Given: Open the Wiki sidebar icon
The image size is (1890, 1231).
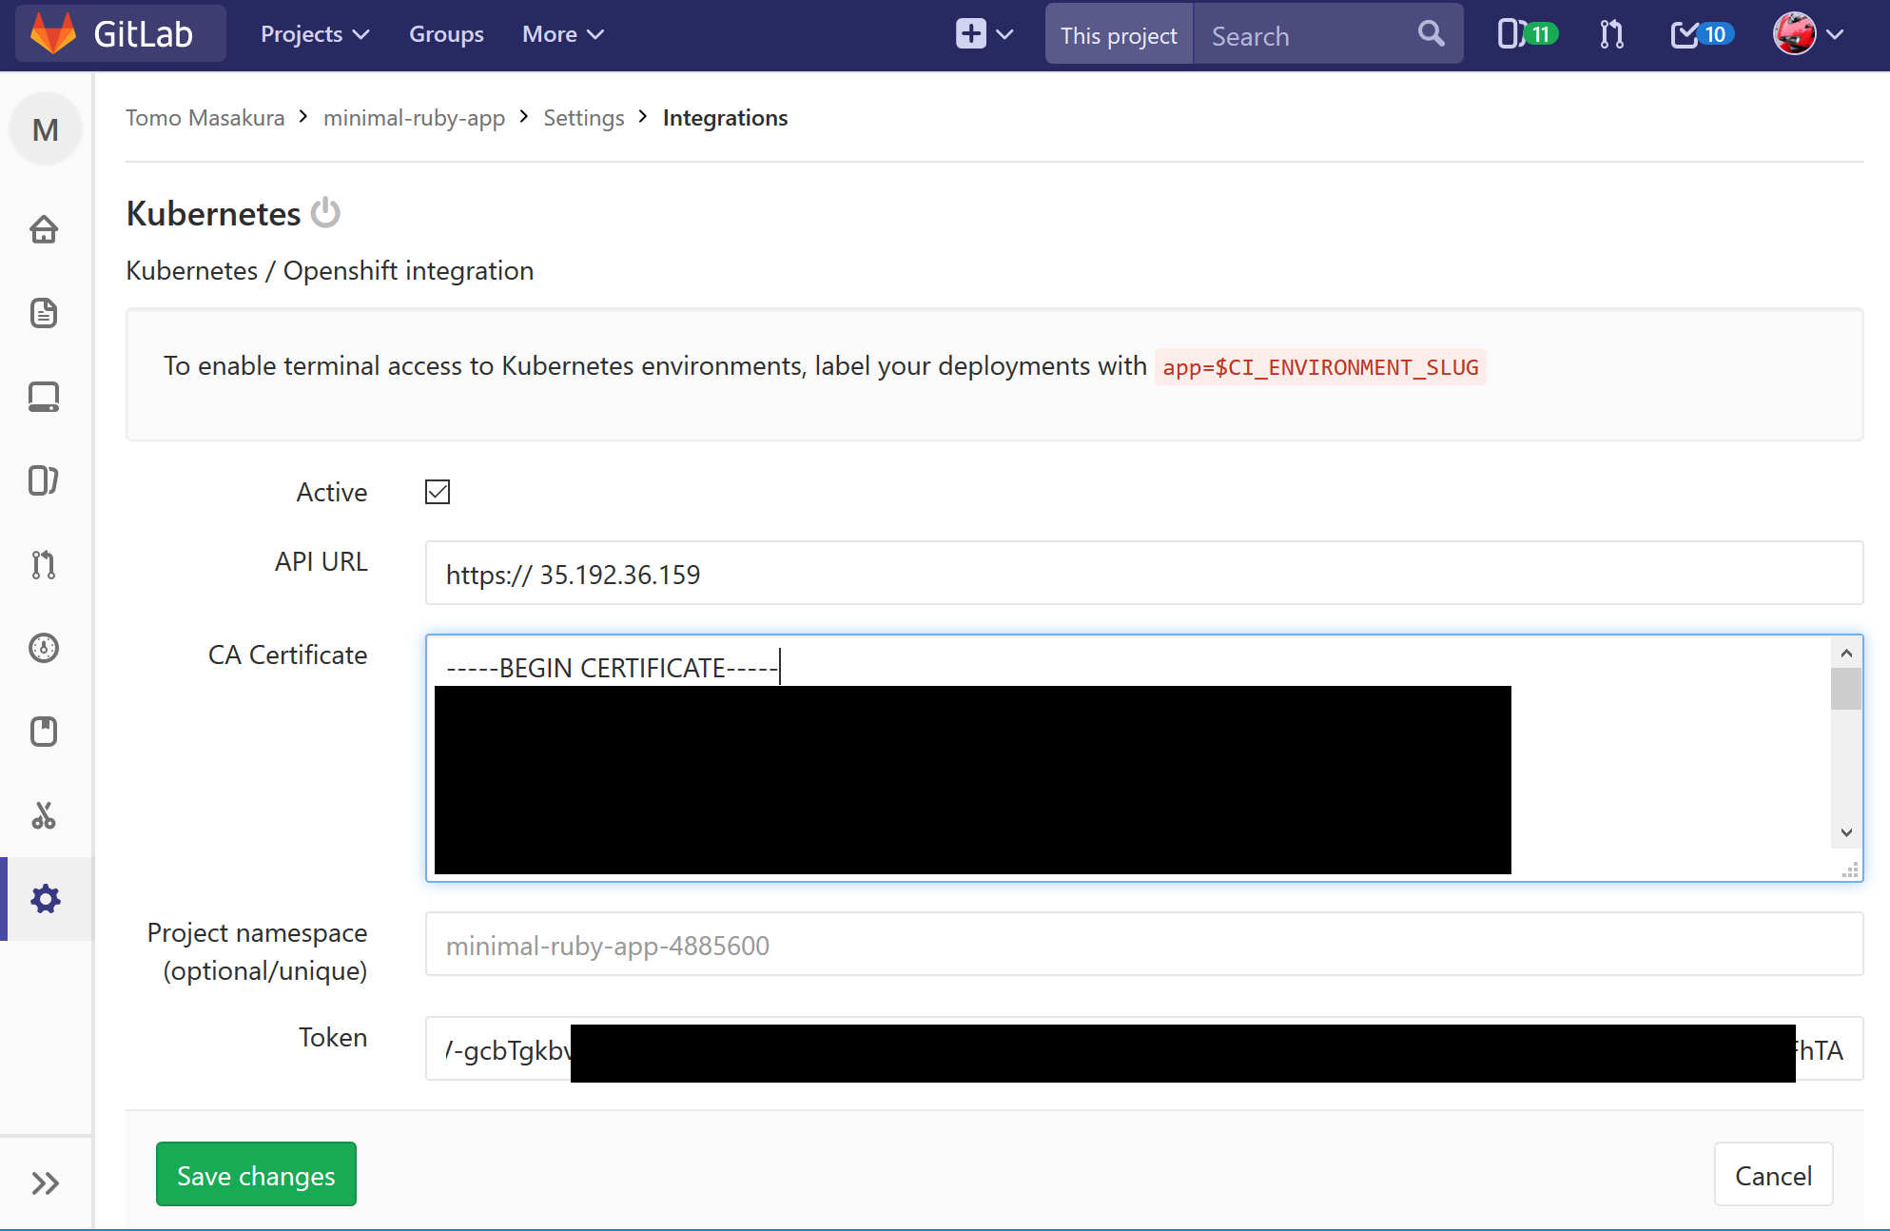Looking at the screenshot, I should 45,731.
